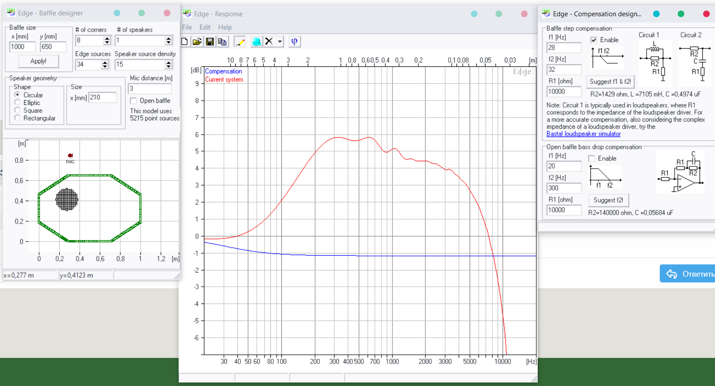This screenshot has height=386, width=715.
Task: Check the Open baffle checkbox
Action: point(133,101)
